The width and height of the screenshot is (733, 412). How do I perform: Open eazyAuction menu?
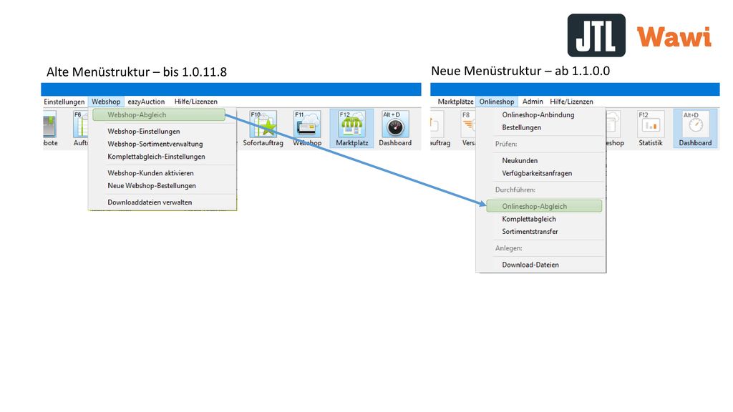pos(146,102)
